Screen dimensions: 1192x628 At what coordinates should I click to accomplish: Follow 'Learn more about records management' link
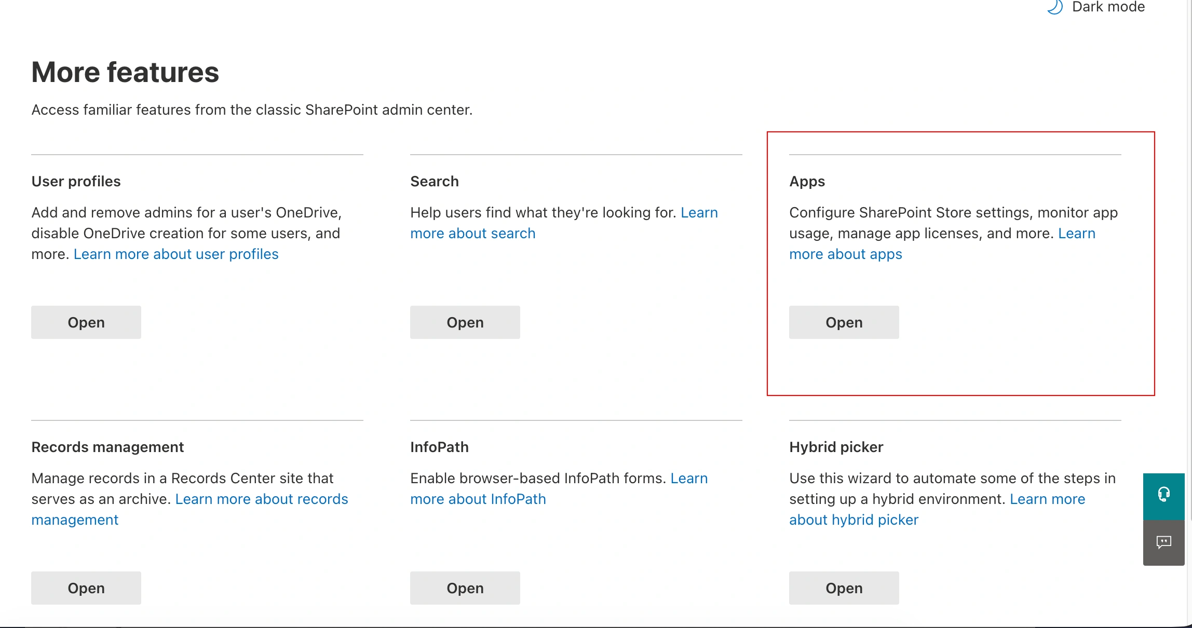262,499
